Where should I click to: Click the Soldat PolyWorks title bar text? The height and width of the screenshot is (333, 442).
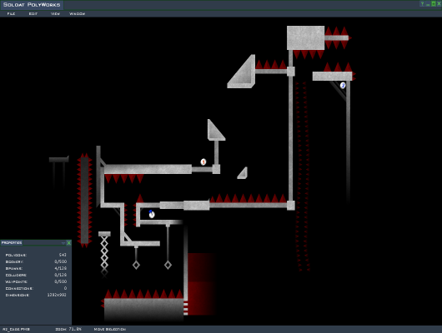pos(32,5)
